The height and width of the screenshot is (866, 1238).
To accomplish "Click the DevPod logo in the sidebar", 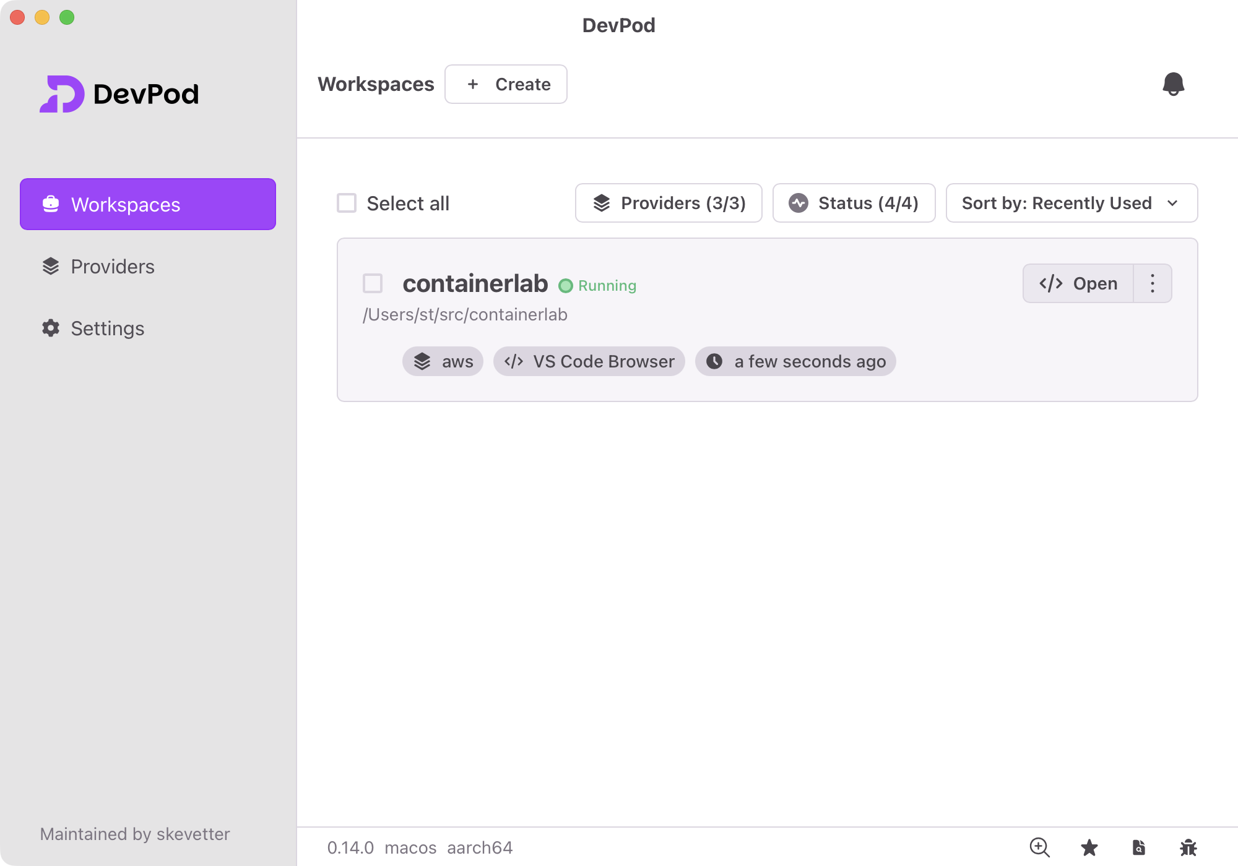I will click(119, 93).
